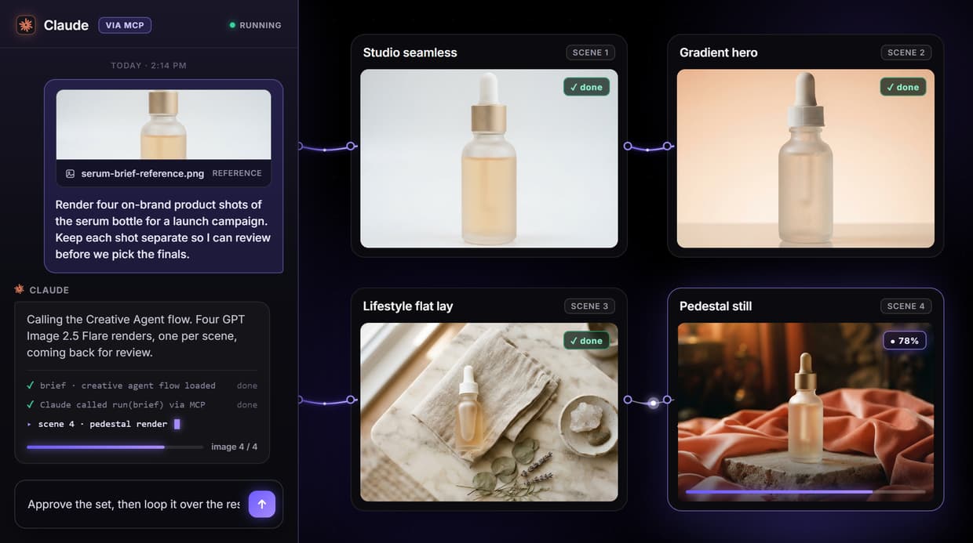Screen dimensions: 973x543
Task: Click the done status of the run(brief) log line
Action: [x=247, y=404]
